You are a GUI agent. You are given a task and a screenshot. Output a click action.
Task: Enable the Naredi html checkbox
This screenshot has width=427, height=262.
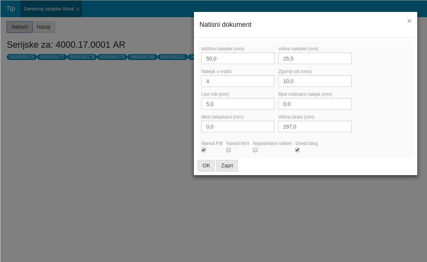[x=229, y=150]
